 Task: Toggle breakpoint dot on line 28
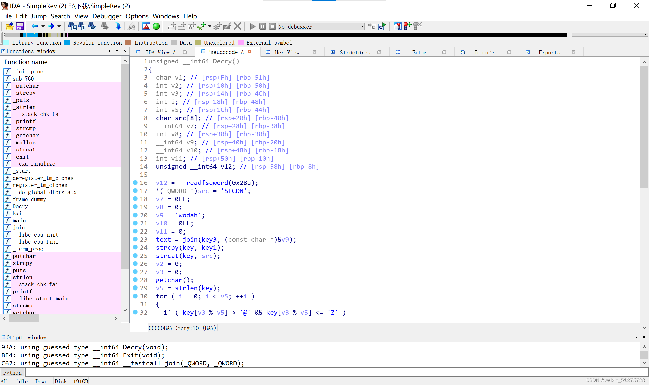pos(135,280)
